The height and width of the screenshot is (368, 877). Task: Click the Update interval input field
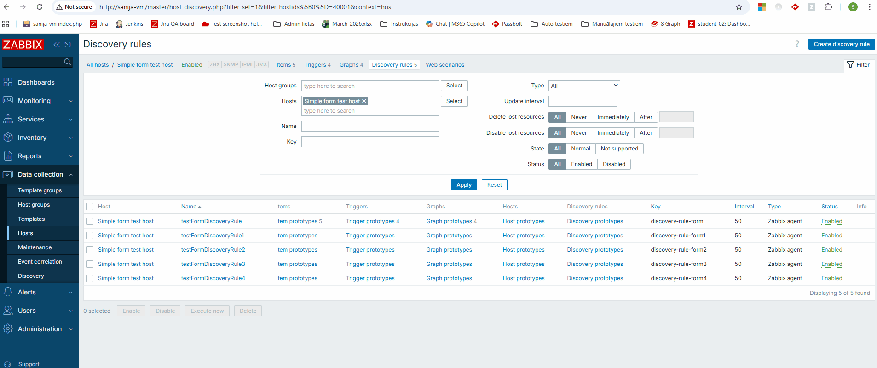click(583, 101)
